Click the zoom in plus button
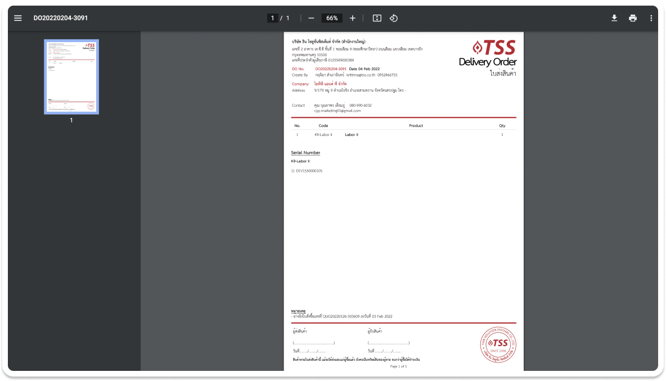The image size is (666, 381). (x=353, y=18)
